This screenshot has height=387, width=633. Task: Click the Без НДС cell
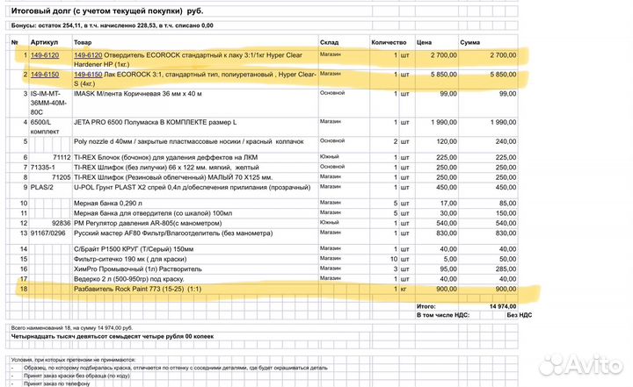504,314
